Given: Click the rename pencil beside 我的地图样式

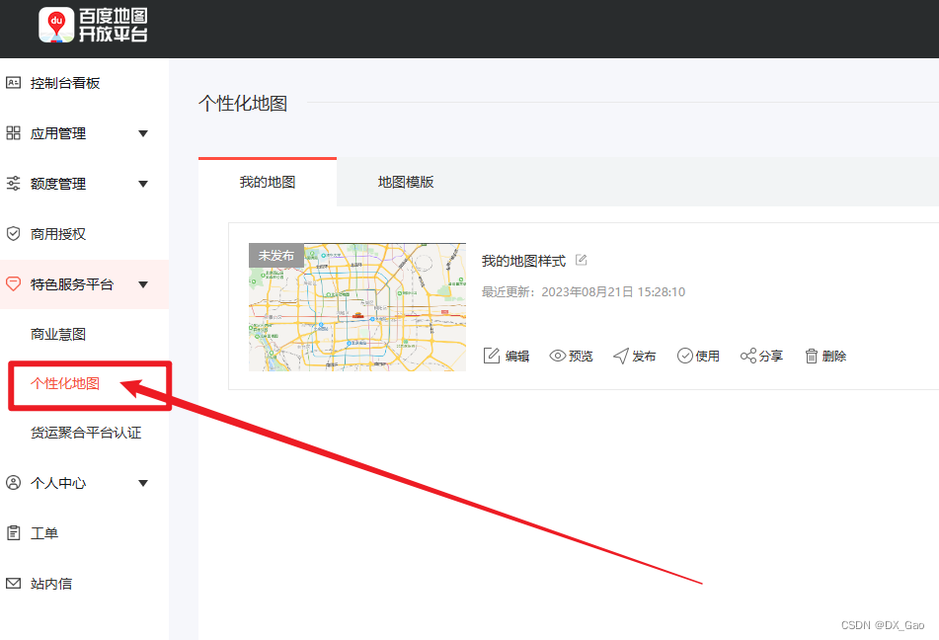Looking at the screenshot, I should pyautogui.click(x=581, y=260).
